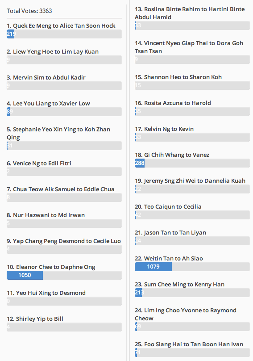
Task: Click Yap Chang Peng Desmond to Cecile Luo label
Action: [x=64, y=241]
